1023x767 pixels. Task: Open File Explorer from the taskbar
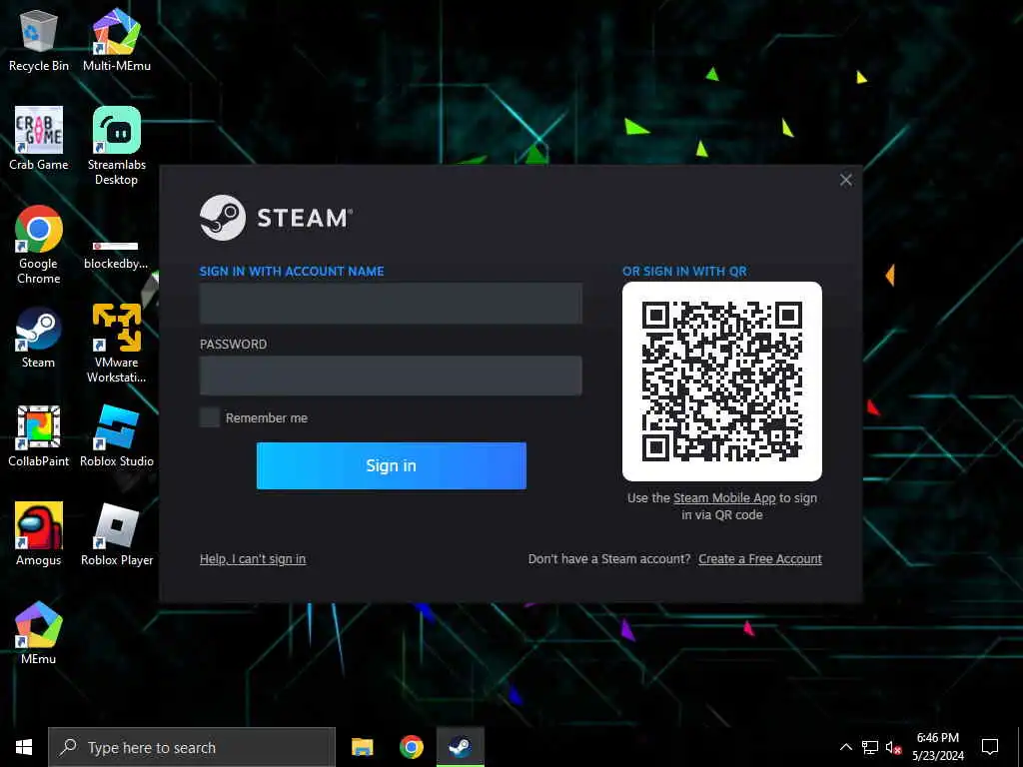[x=362, y=747]
